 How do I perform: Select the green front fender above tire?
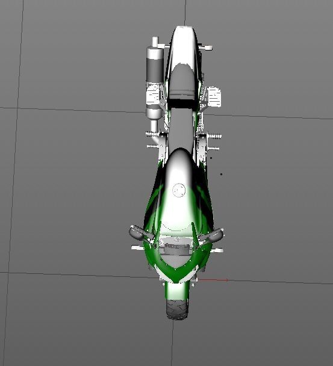[176, 291]
